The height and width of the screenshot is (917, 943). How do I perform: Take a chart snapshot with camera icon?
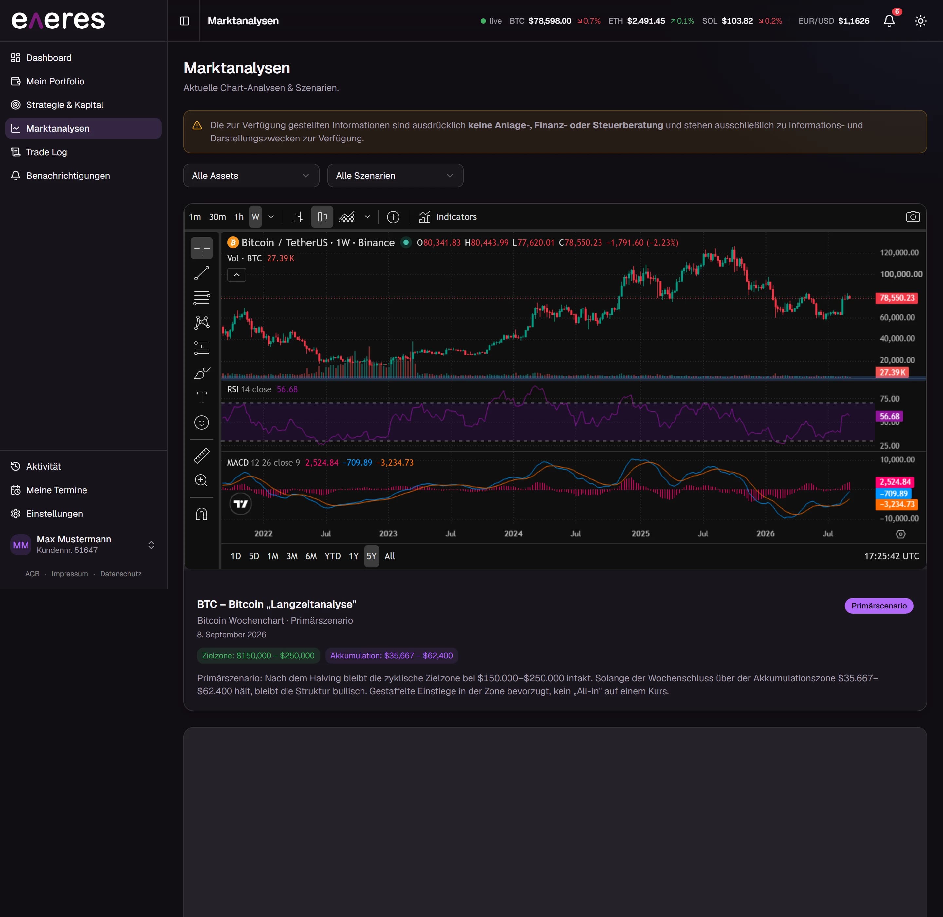click(x=913, y=217)
